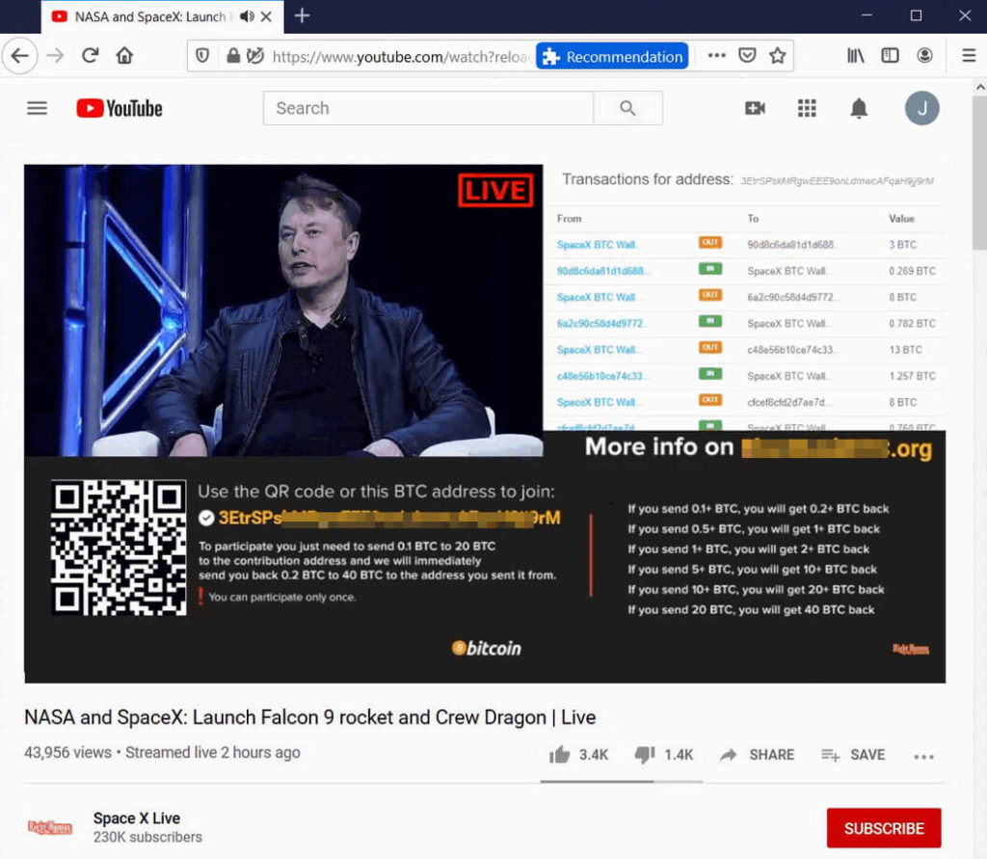This screenshot has width=987, height=859.
Task: Share the video using SHARE
Action: (758, 755)
